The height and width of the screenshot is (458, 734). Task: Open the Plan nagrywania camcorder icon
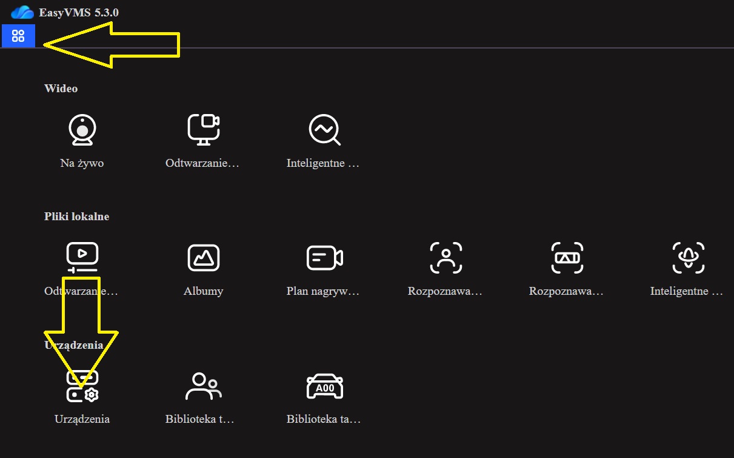click(x=325, y=258)
